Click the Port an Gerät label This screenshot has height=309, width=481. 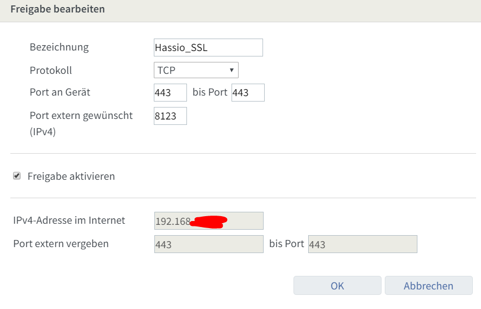point(60,92)
